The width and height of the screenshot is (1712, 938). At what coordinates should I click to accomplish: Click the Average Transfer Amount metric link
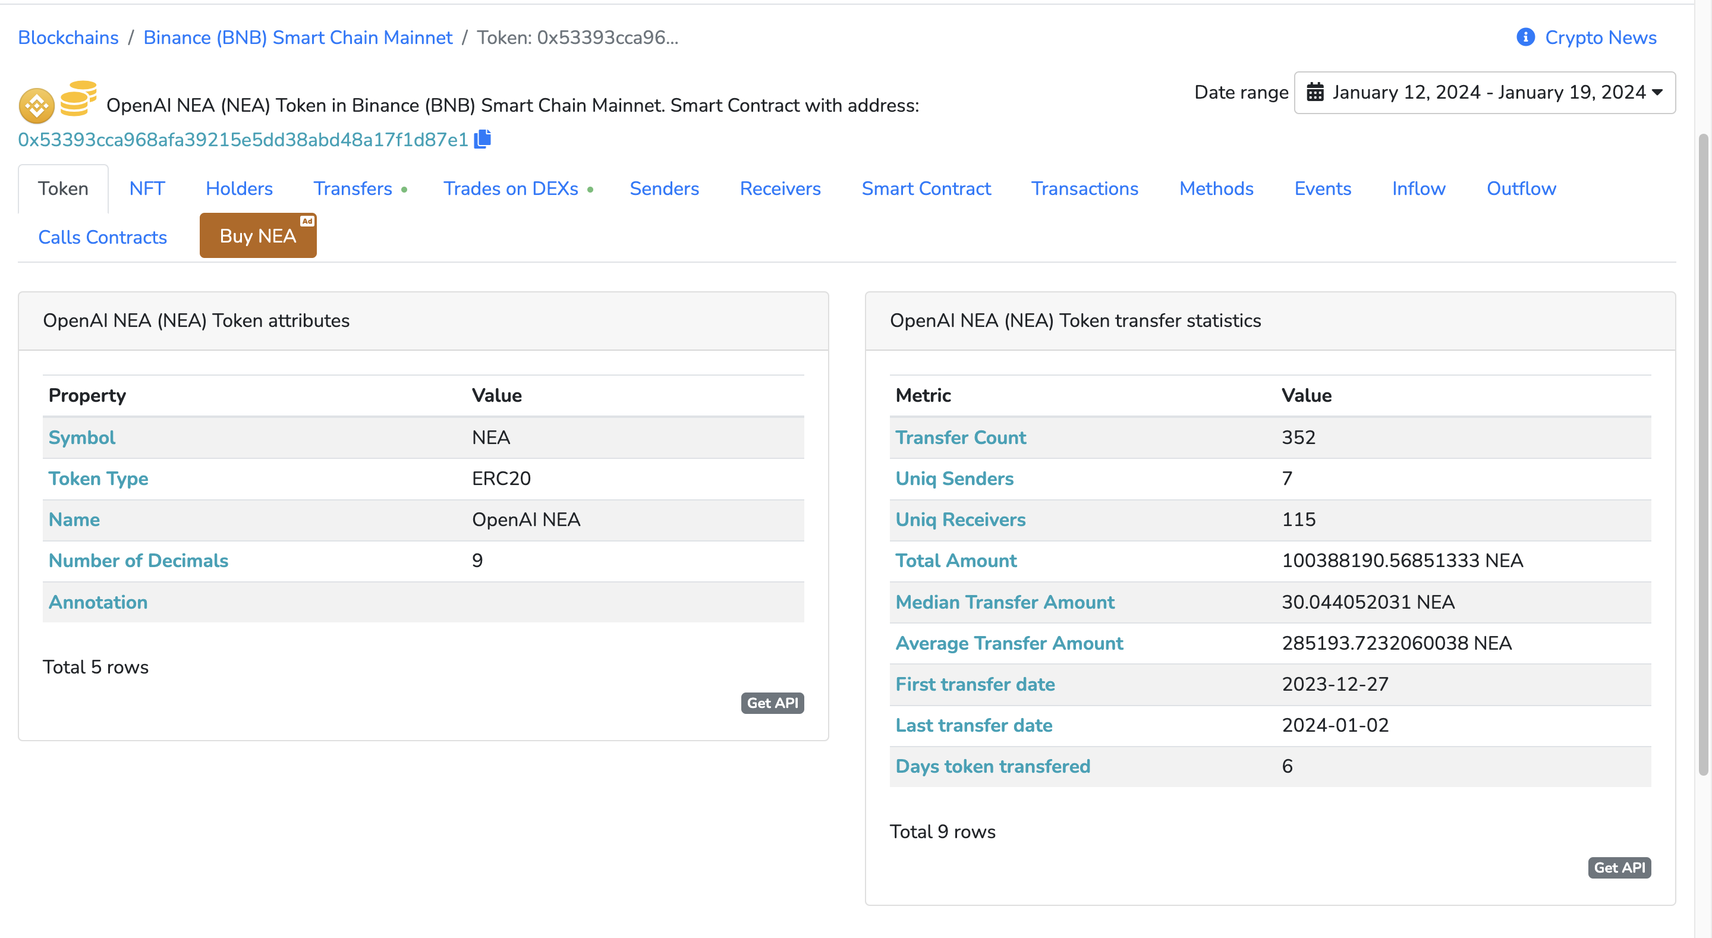pos(1009,644)
